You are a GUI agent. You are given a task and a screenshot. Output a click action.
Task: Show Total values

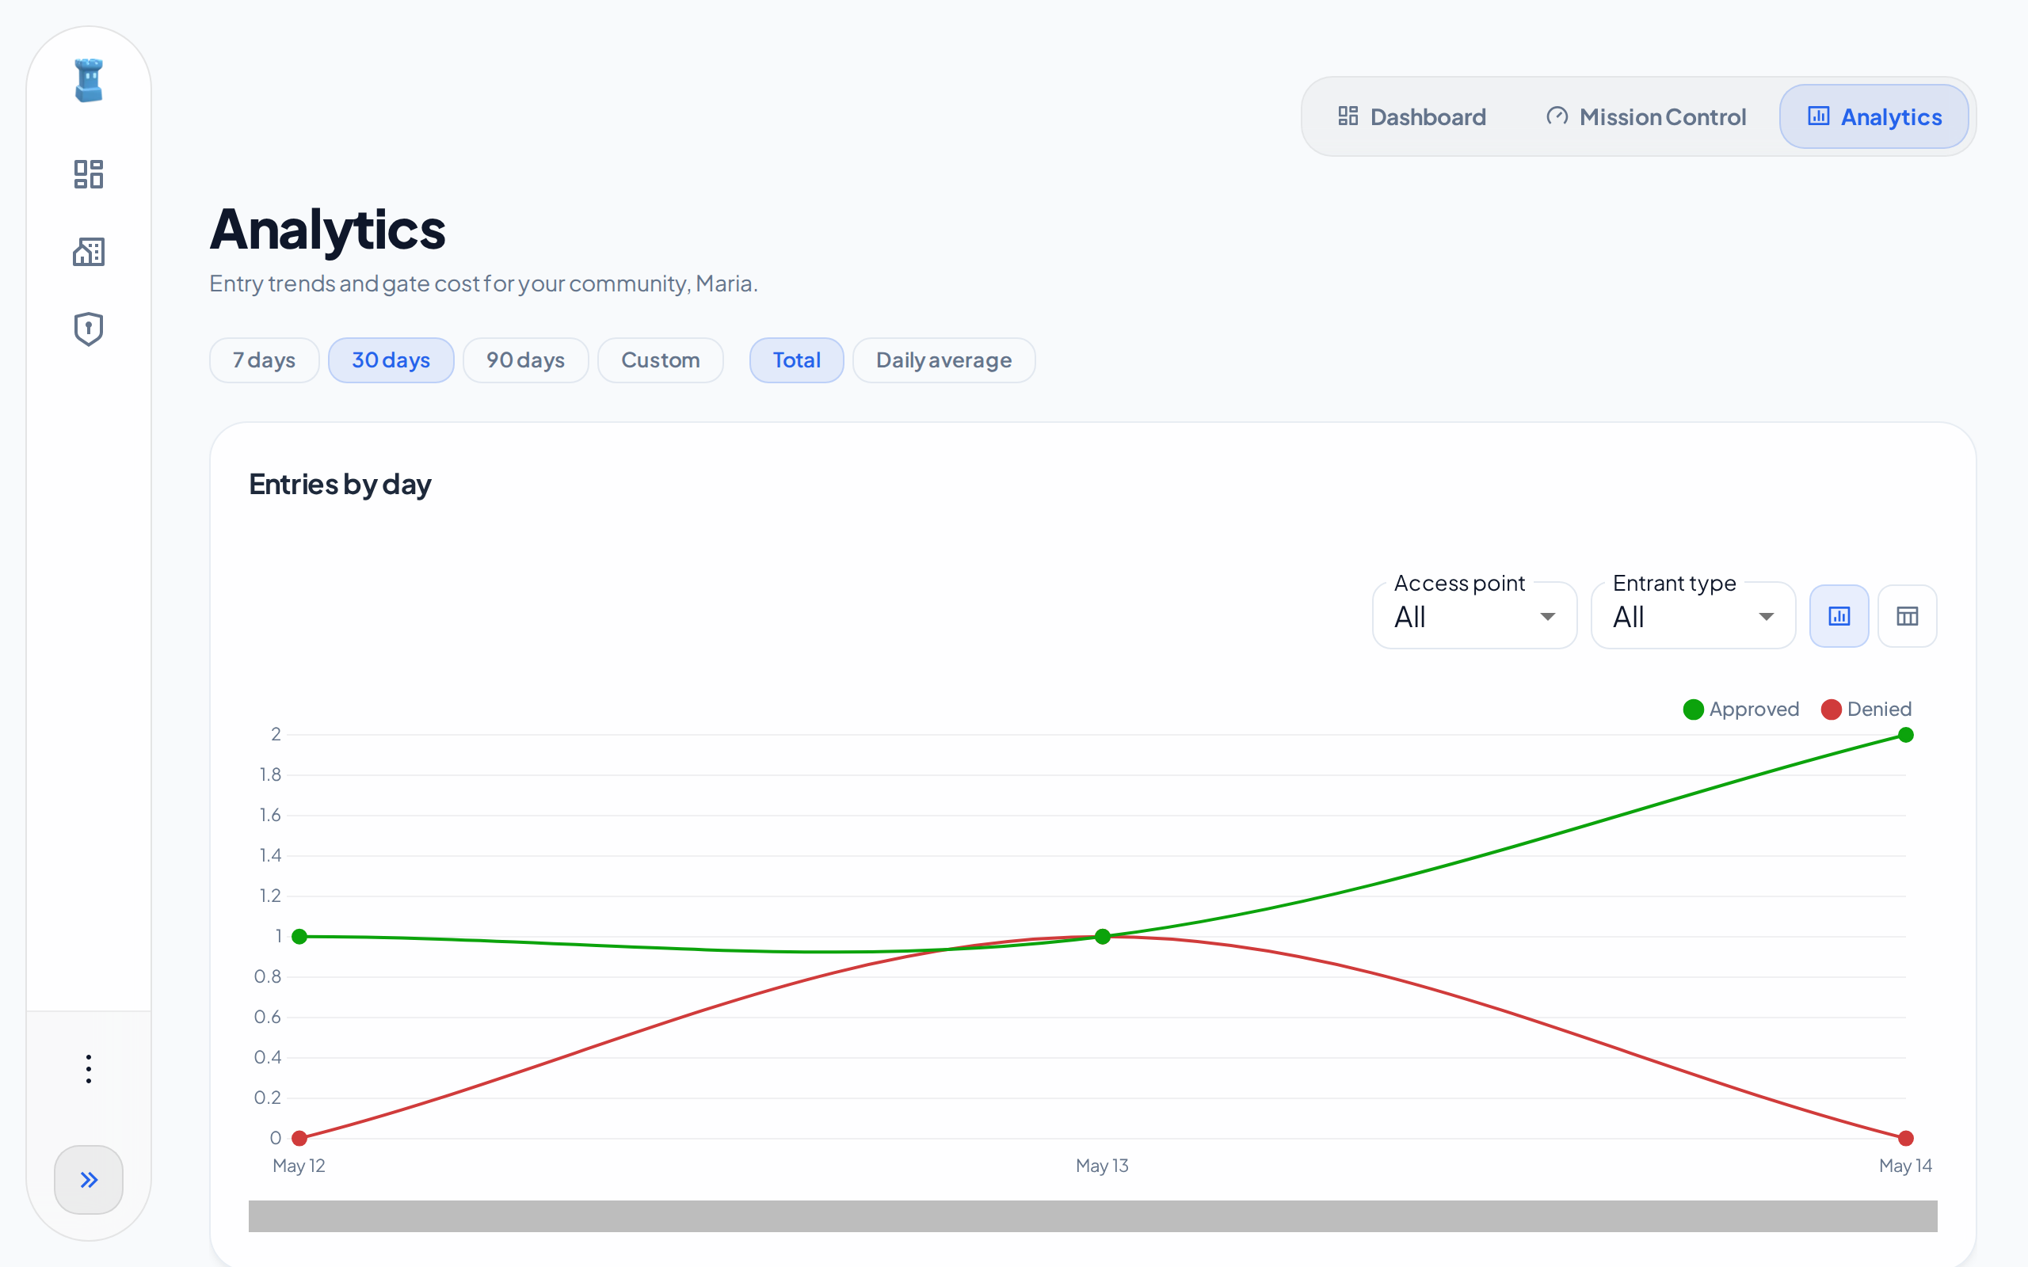[796, 360]
